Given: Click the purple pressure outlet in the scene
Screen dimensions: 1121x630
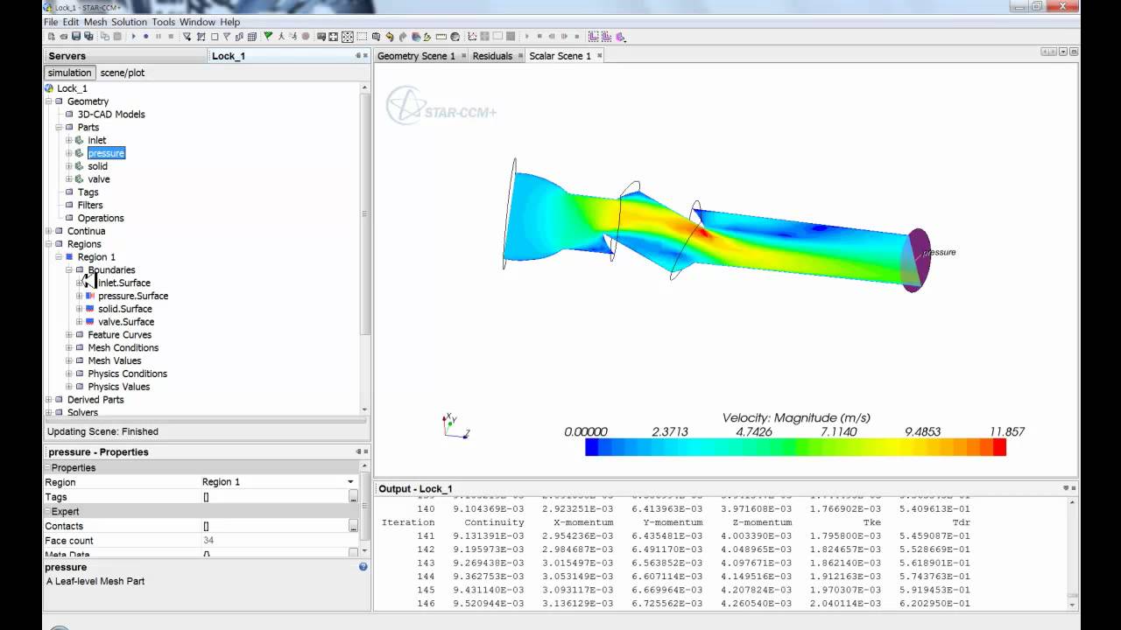Looking at the screenshot, I should pos(916,260).
